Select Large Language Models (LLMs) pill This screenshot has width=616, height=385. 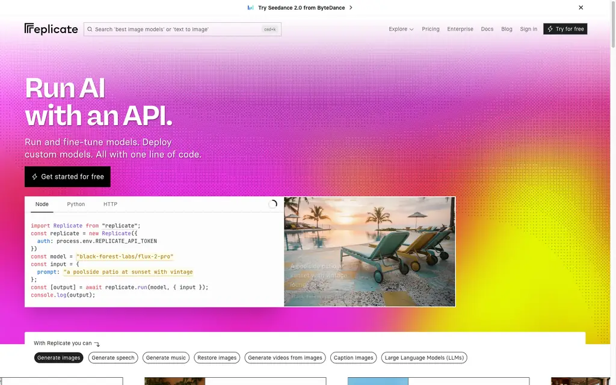(424, 357)
